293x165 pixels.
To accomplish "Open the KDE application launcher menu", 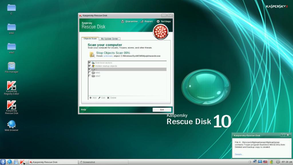I will [x=3, y=162].
